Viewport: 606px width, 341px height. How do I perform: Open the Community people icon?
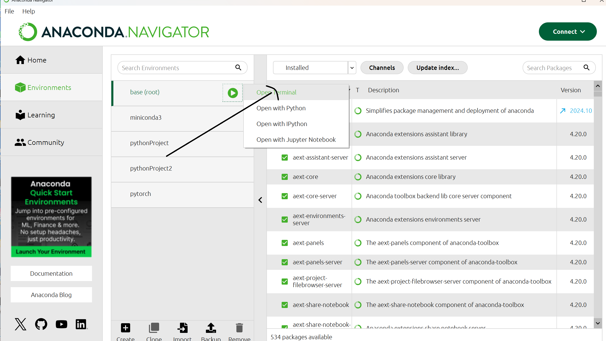[x=20, y=142]
